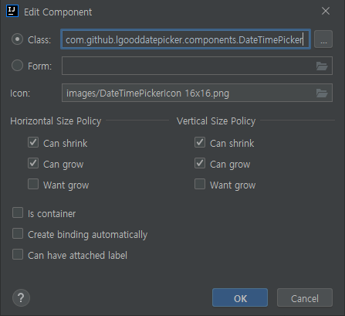Click the Vertical Size Policy heading

click(216, 121)
